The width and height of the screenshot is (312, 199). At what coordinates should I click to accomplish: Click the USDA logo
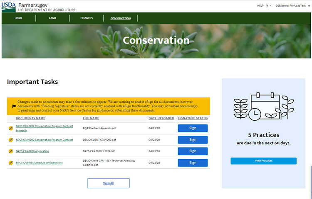point(9,7)
